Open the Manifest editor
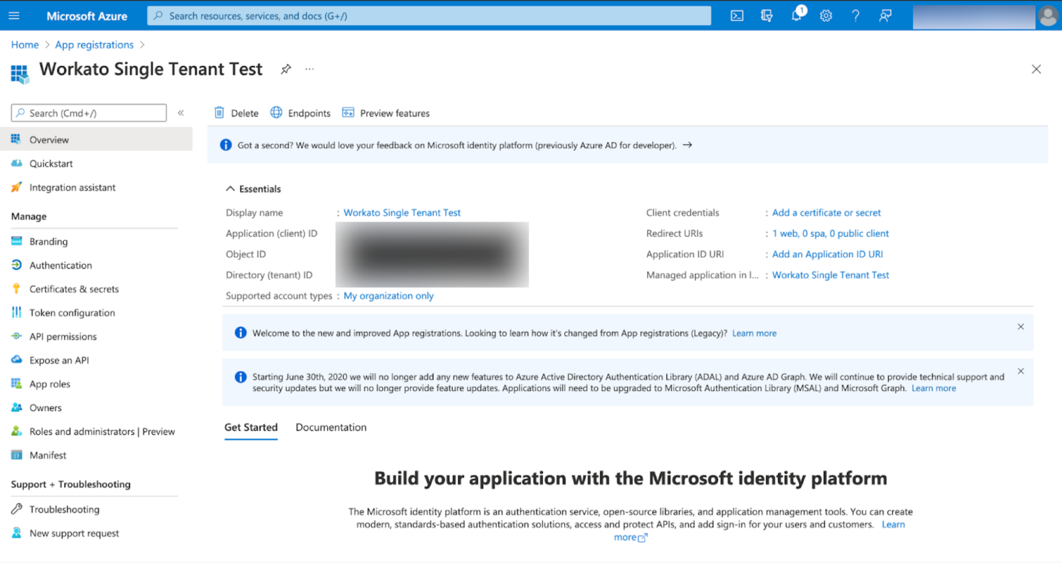This screenshot has width=1062, height=564. pos(47,455)
